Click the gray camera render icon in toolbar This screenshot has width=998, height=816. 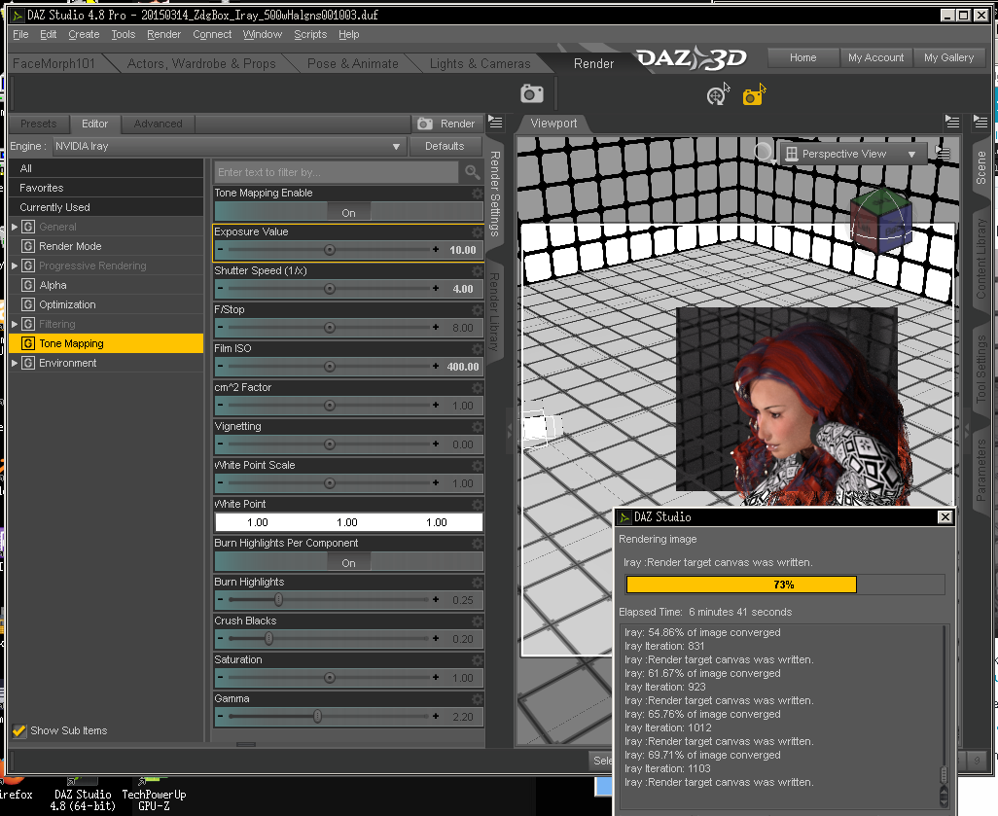coord(531,94)
